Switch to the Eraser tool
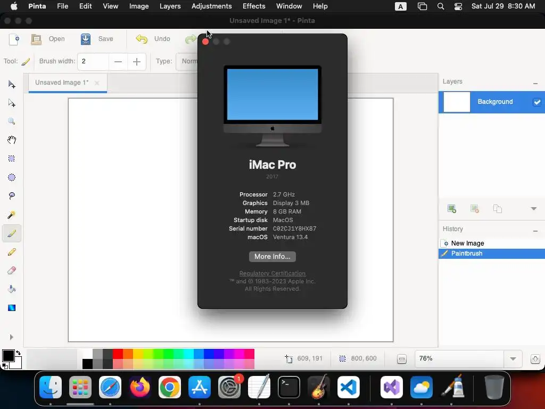The height and width of the screenshot is (409, 545). [x=12, y=271]
